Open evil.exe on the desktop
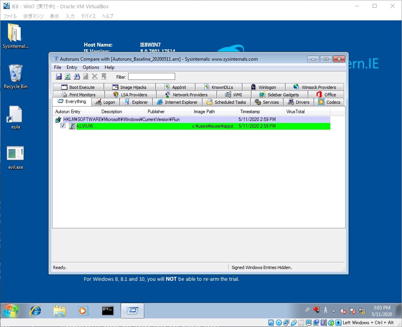The height and width of the screenshot is (327, 402). 15,156
